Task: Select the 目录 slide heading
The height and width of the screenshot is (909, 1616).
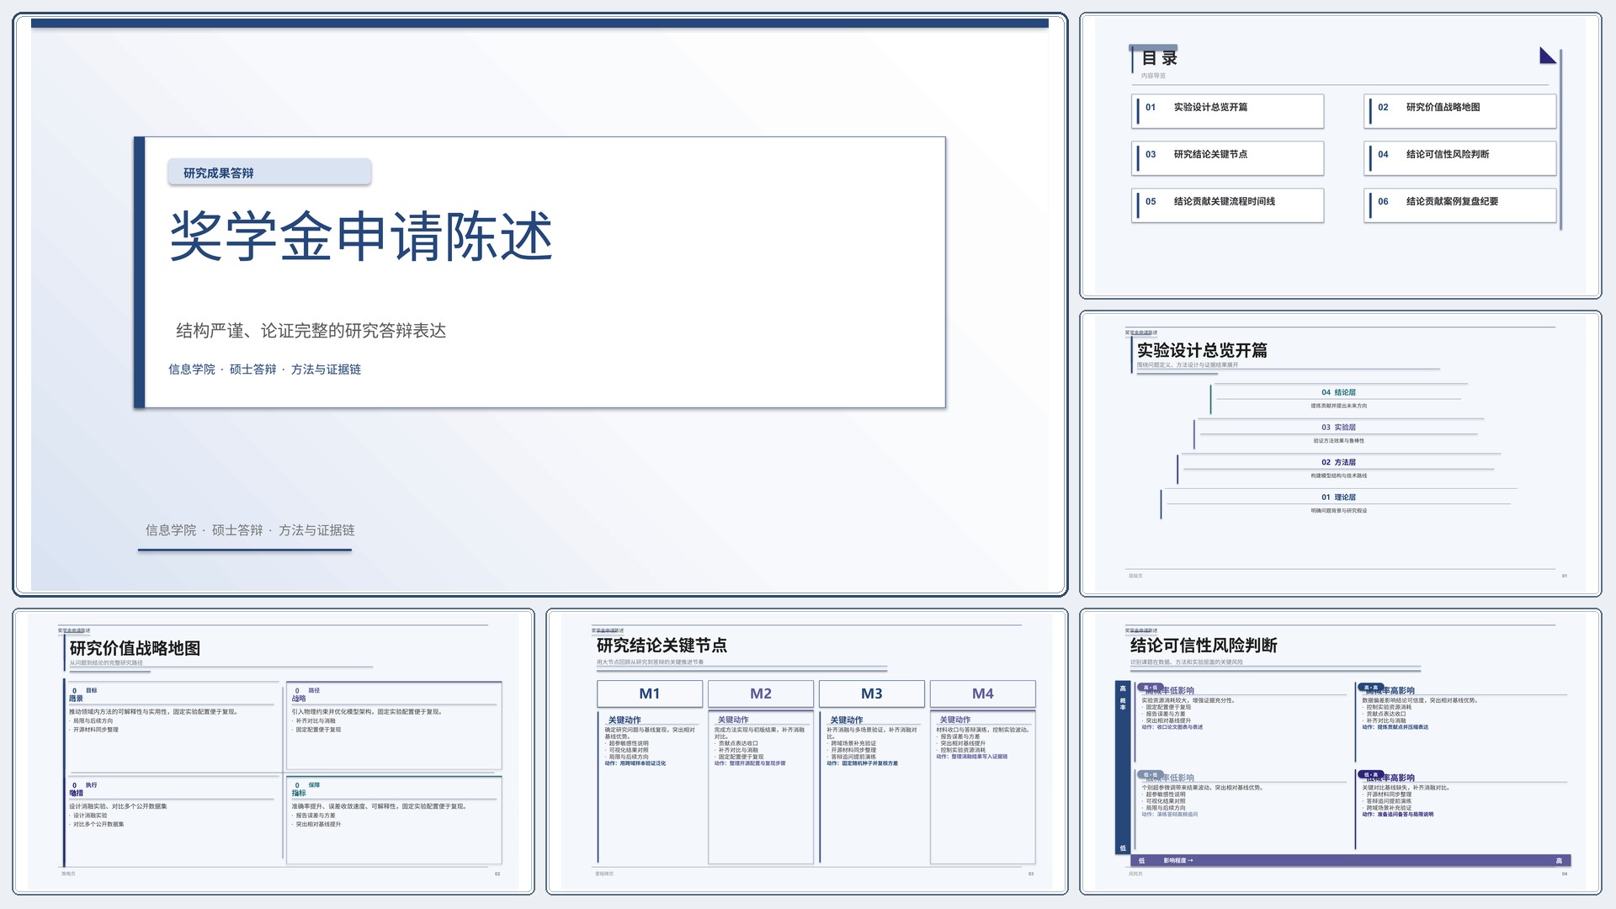Action: [1159, 58]
